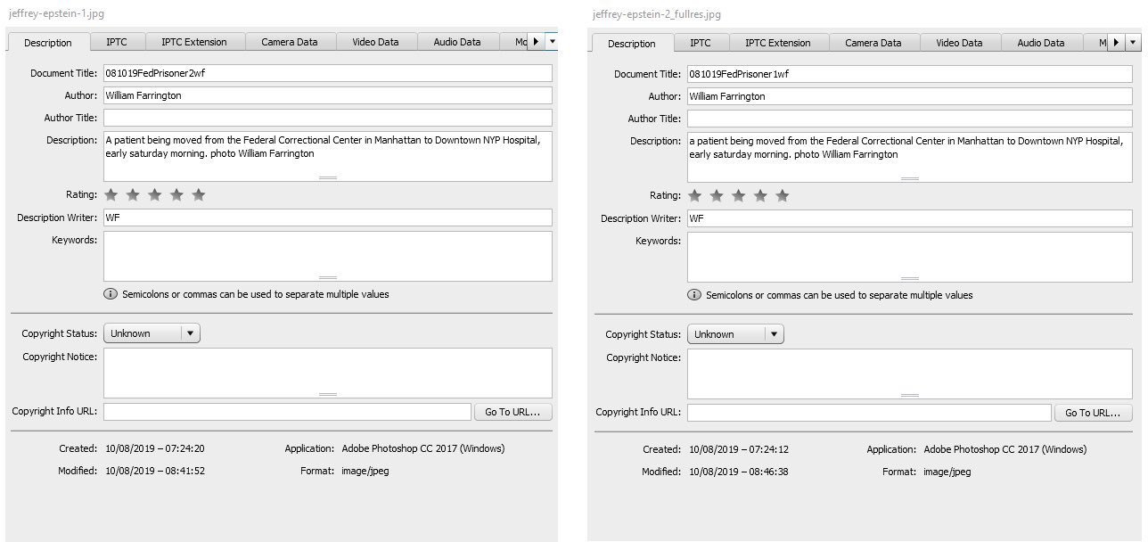Screen dimensions: 1148x542
Task: Click Description text box in left panel
Action: pyautogui.click(x=328, y=157)
